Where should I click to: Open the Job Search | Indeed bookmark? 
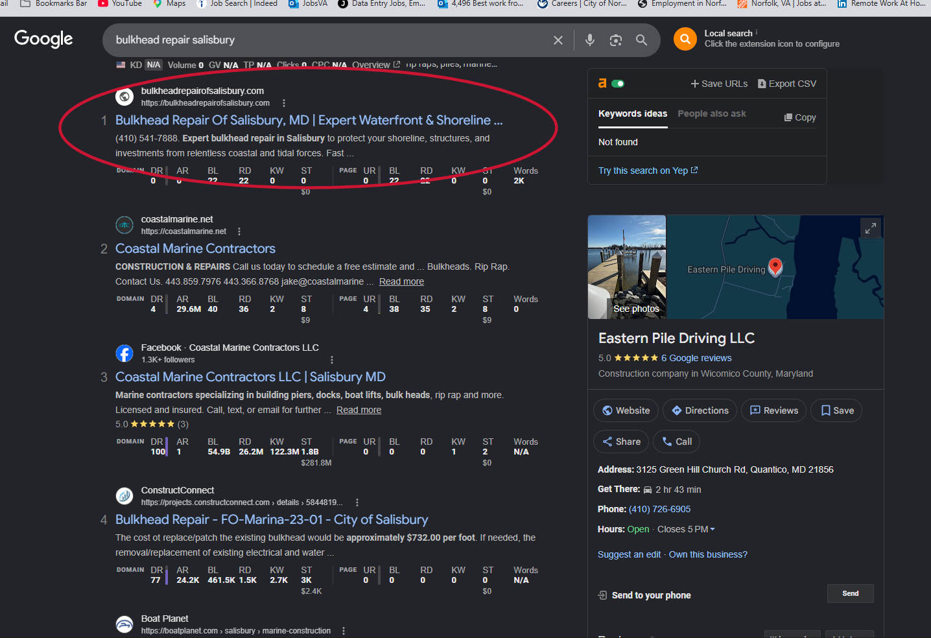[x=237, y=3]
